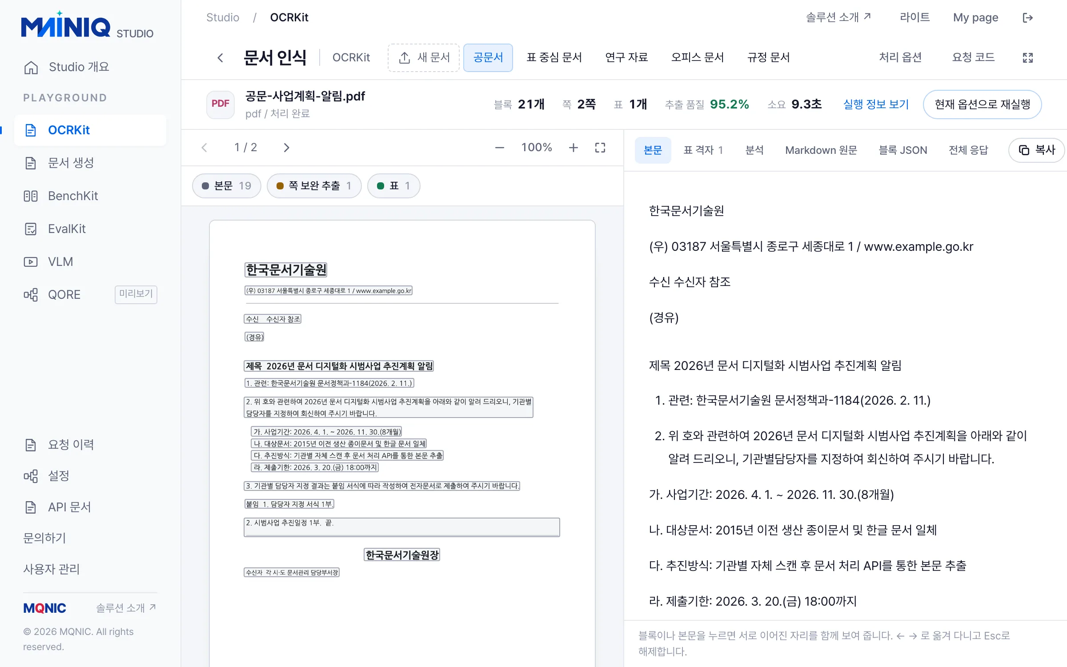Open the 실행 정보 보기 link
This screenshot has width=1067, height=667.
pos(876,104)
